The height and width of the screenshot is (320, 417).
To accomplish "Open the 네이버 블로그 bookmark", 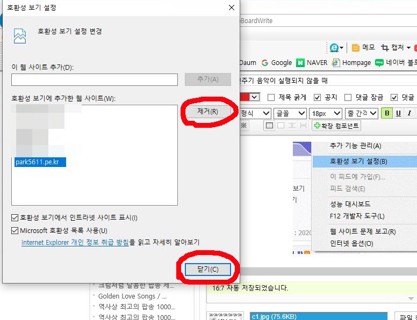I will point(396,63).
